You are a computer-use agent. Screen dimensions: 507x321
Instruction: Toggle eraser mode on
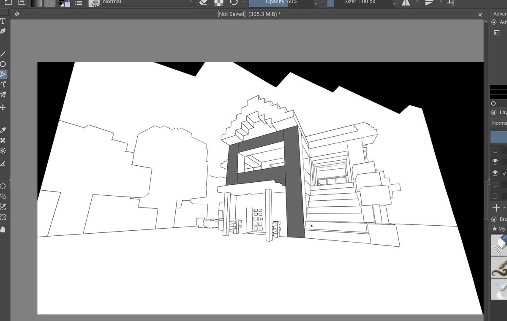(203, 3)
